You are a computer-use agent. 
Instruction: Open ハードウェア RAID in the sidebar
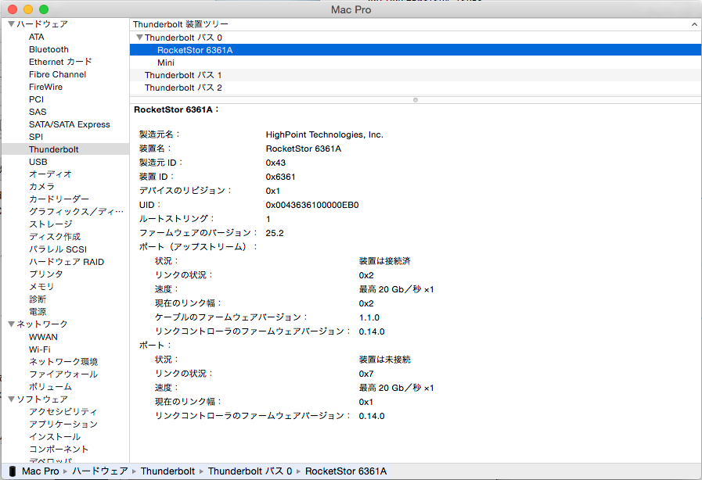[67, 262]
